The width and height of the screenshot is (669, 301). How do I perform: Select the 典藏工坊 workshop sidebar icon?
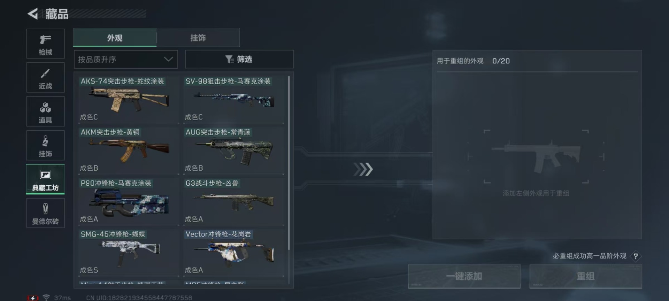45,179
